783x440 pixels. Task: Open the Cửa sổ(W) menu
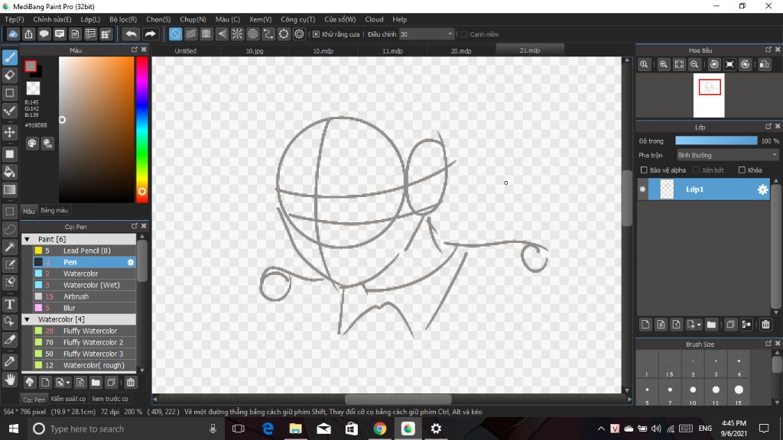(x=340, y=19)
